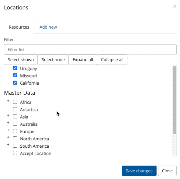Image resolution: width=180 pixels, height=179 pixels.
Task: Check the Antartica checkbox
Action: point(15,109)
